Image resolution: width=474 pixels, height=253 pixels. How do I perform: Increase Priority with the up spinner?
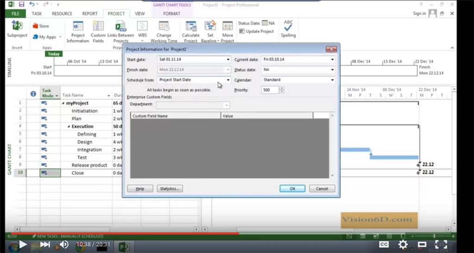[x=282, y=88]
